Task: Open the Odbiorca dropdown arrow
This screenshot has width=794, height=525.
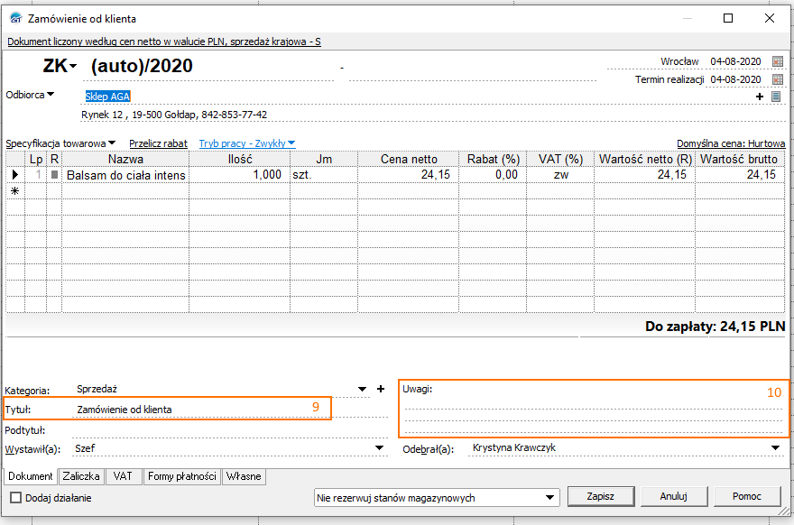Action: [51, 95]
